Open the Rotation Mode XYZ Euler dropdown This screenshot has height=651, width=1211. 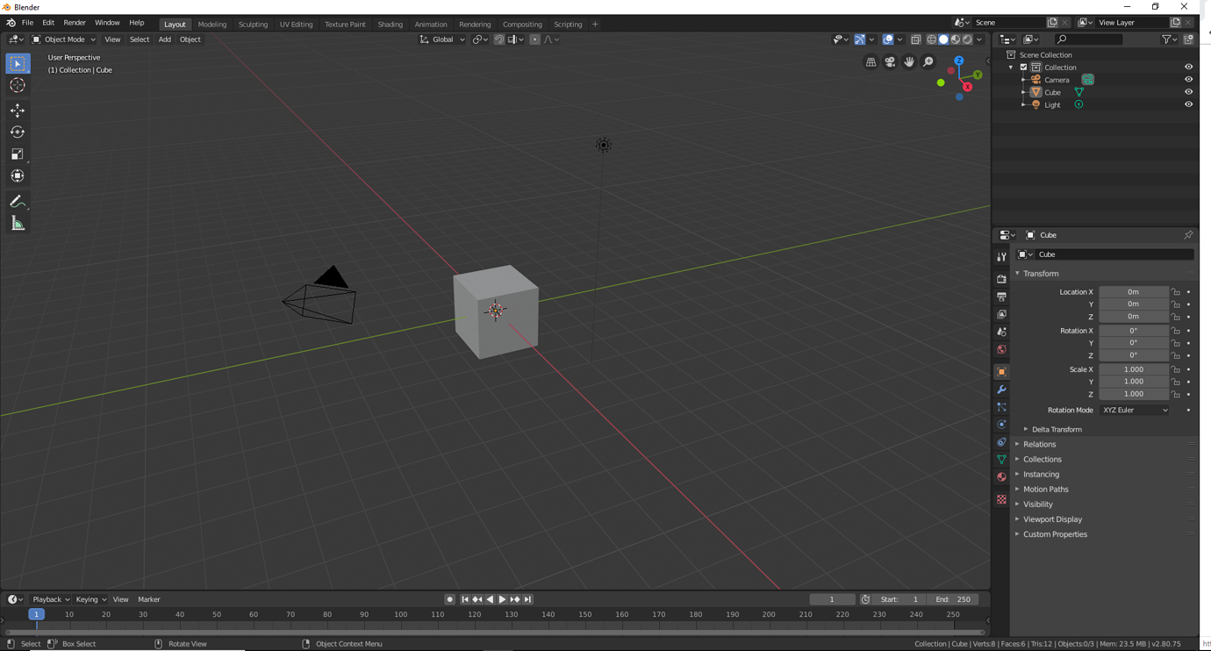click(x=1135, y=411)
